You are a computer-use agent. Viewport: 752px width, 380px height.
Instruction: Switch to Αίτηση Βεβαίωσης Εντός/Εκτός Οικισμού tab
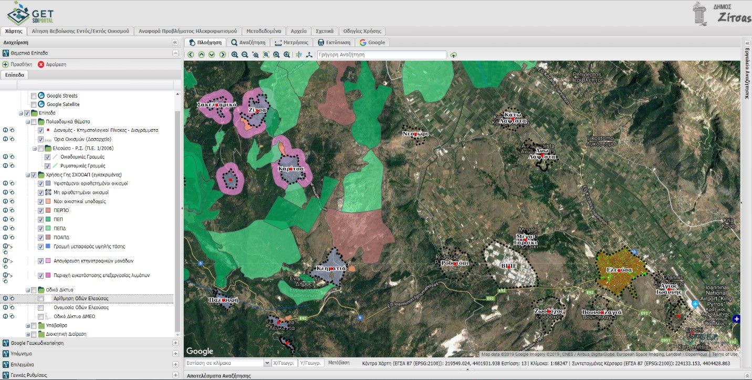(x=80, y=31)
